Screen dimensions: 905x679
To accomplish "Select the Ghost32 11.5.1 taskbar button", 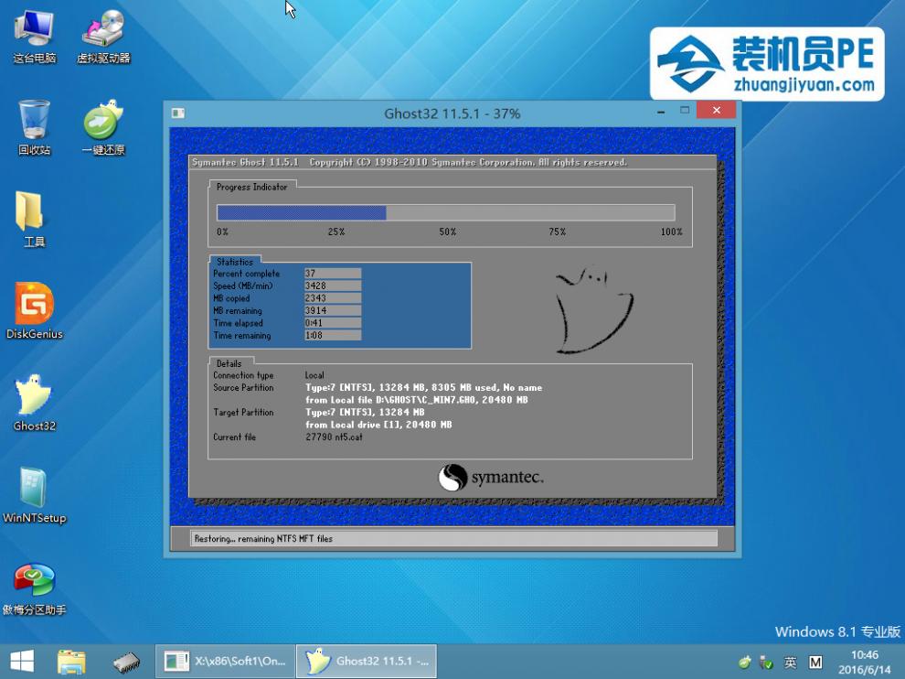I will (366, 661).
